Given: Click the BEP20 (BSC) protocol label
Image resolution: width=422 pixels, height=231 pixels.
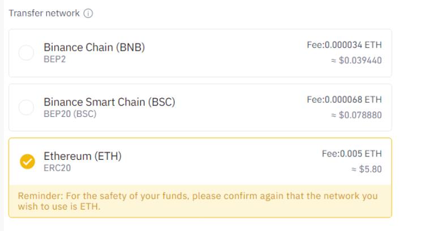Looking at the screenshot, I should click(x=70, y=114).
